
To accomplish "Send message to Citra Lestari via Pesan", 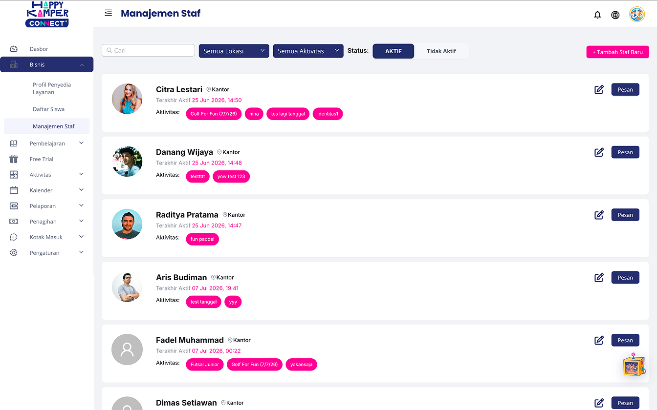I will pyautogui.click(x=625, y=89).
